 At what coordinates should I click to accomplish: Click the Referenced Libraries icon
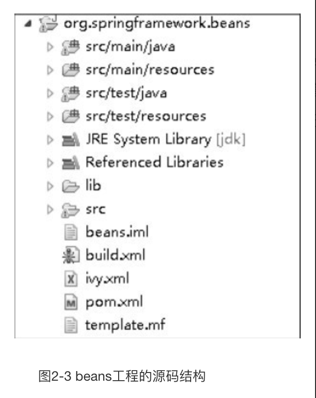point(71,162)
